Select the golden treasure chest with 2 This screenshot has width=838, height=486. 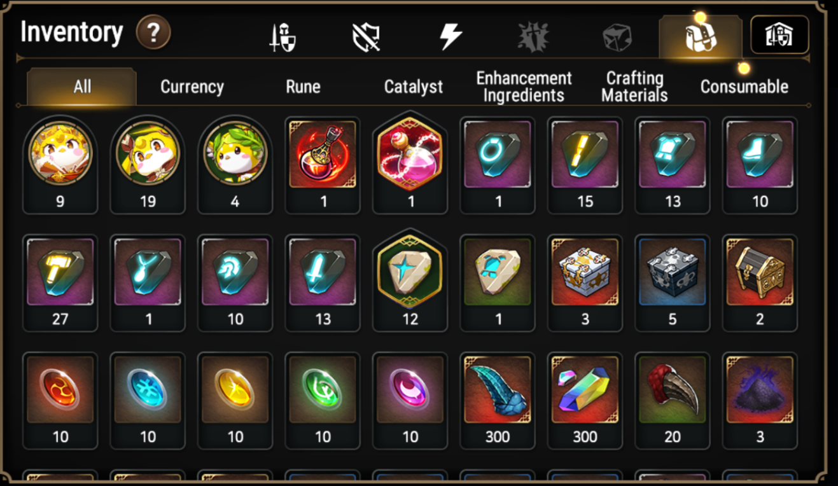[x=760, y=283]
